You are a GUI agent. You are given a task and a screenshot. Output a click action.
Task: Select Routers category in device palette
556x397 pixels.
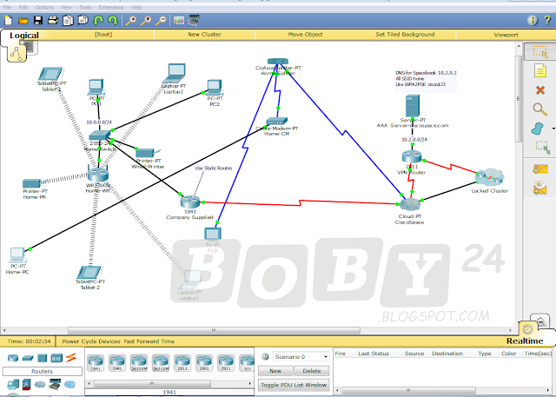[13, 358]
